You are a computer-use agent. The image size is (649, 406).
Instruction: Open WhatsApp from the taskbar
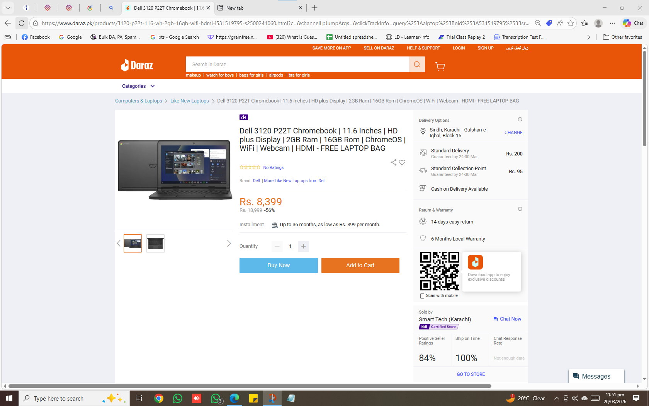click(x=178, y=398)
